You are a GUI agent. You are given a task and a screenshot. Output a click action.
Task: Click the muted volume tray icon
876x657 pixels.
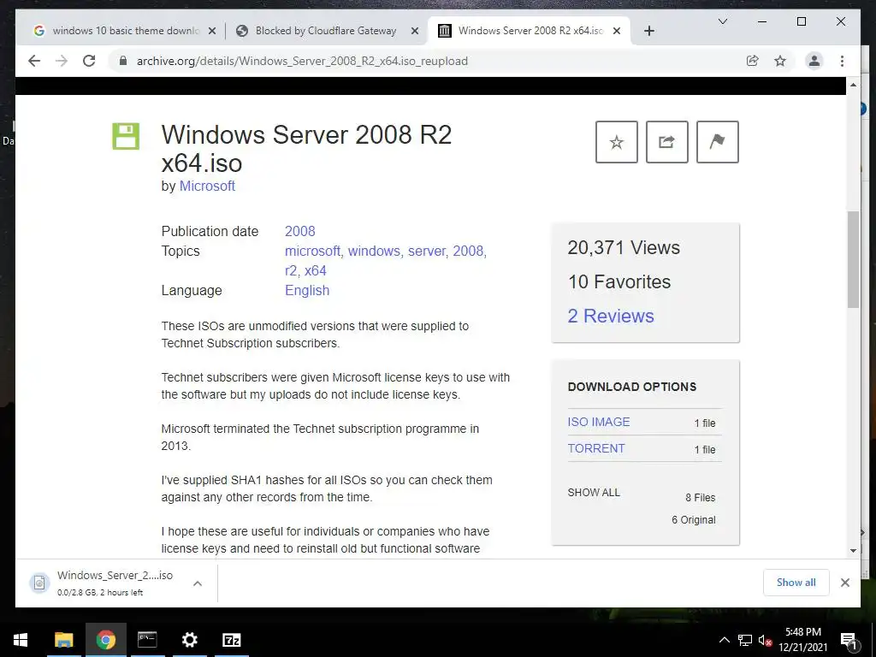click(765, 640)
